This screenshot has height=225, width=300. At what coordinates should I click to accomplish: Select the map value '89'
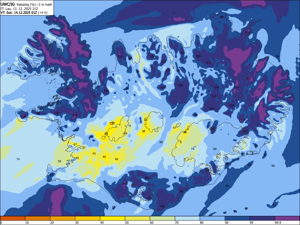[x=215, y=149]
